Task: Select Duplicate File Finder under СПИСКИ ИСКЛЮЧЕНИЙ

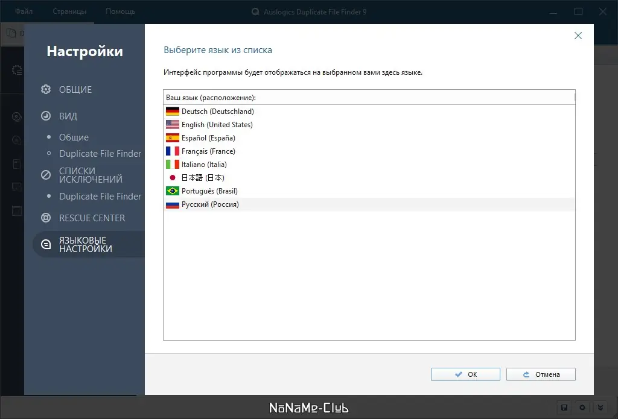Action: click(x=100, y=196)
